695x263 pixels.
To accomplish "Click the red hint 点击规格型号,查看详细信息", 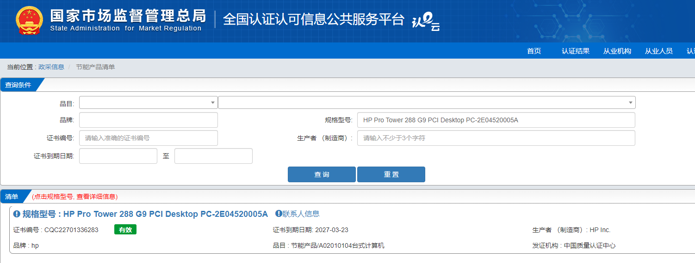I will [75, 197].
